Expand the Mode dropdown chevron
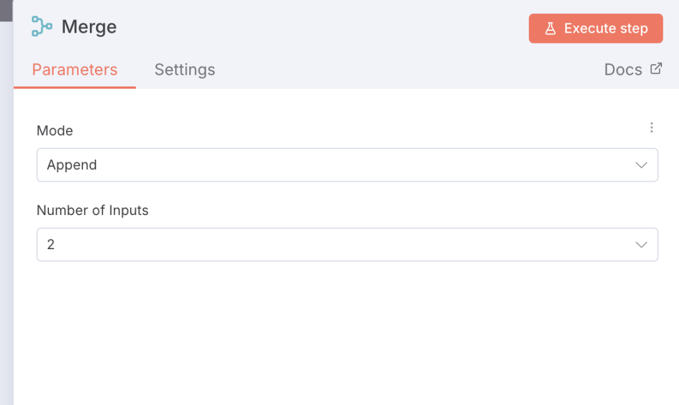Screen dimensions: 679x405 click(641, 165)
